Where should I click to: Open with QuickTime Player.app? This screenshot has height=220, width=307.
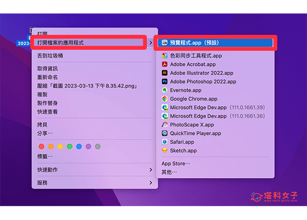click(x=215, y=133)
